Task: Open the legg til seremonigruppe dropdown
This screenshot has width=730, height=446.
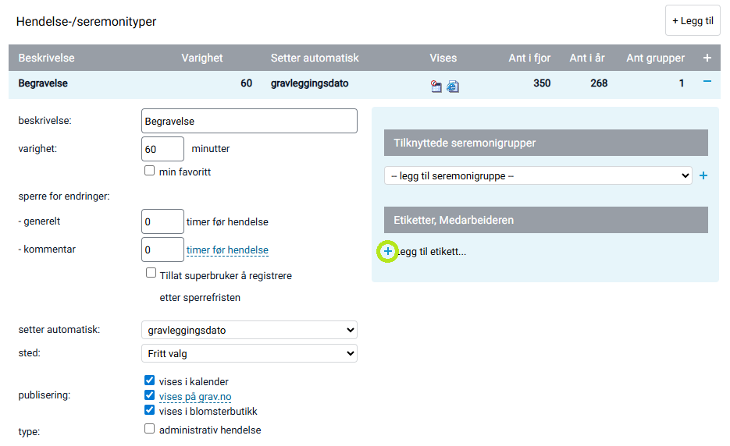Action: pos(537,176)
